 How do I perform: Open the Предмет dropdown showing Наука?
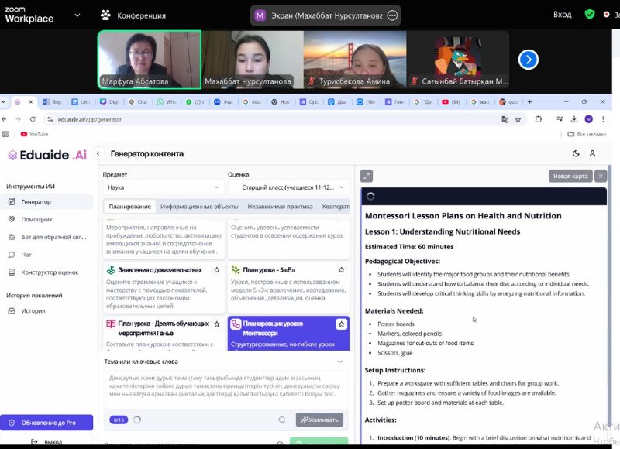163,187
